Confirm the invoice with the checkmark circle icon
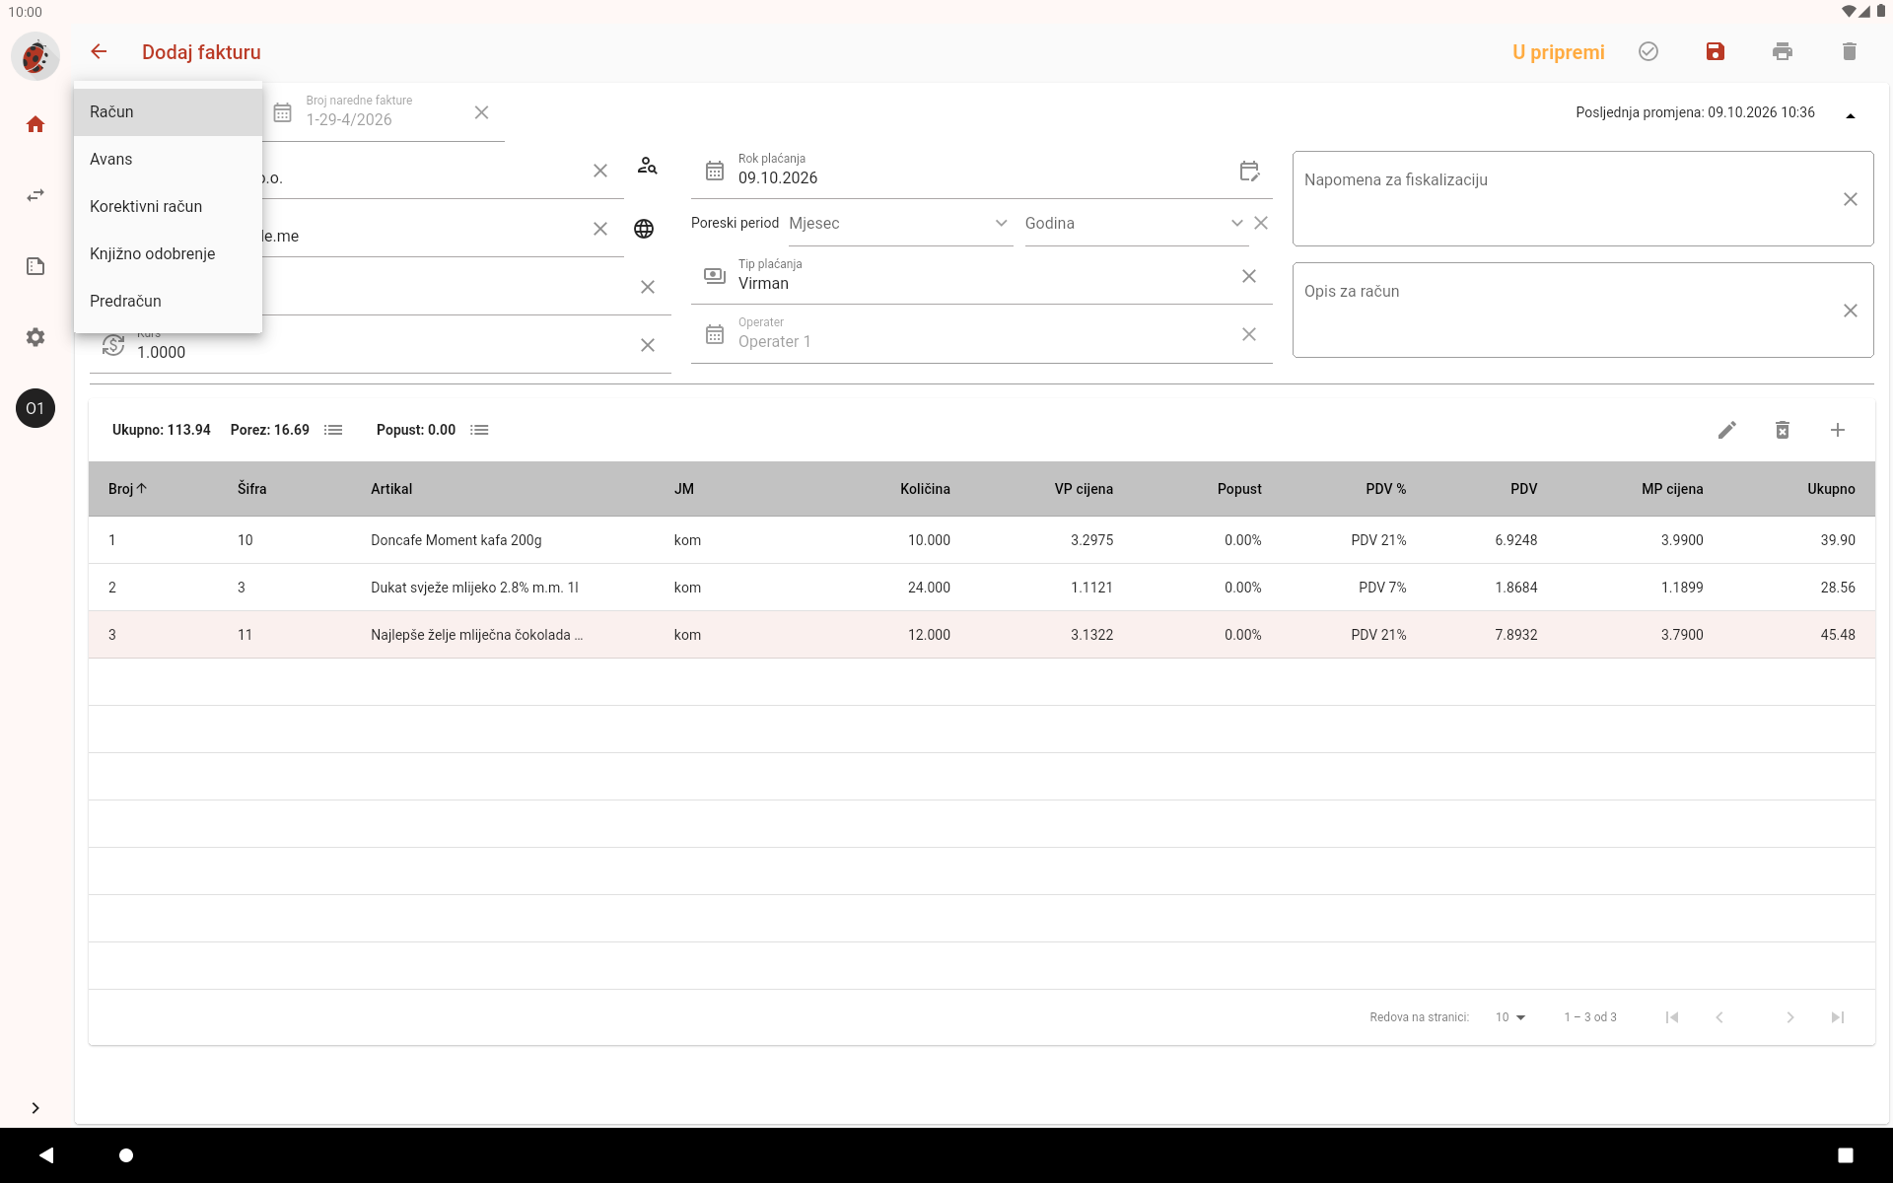This screenshot has height=1183, width=1893. point(1648,51)
